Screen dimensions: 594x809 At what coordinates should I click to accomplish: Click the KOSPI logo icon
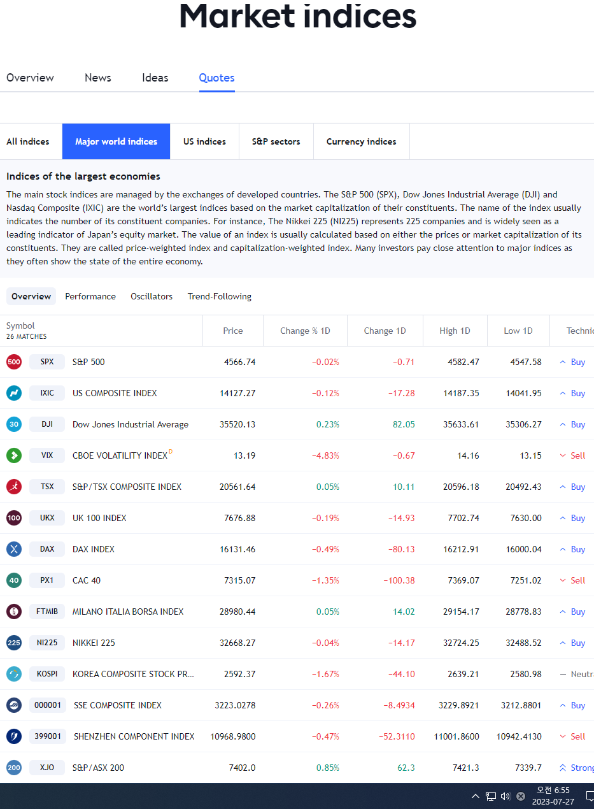pos(14,674)
